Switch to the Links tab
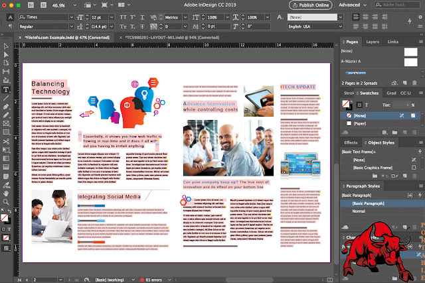 tap(392, 42)
